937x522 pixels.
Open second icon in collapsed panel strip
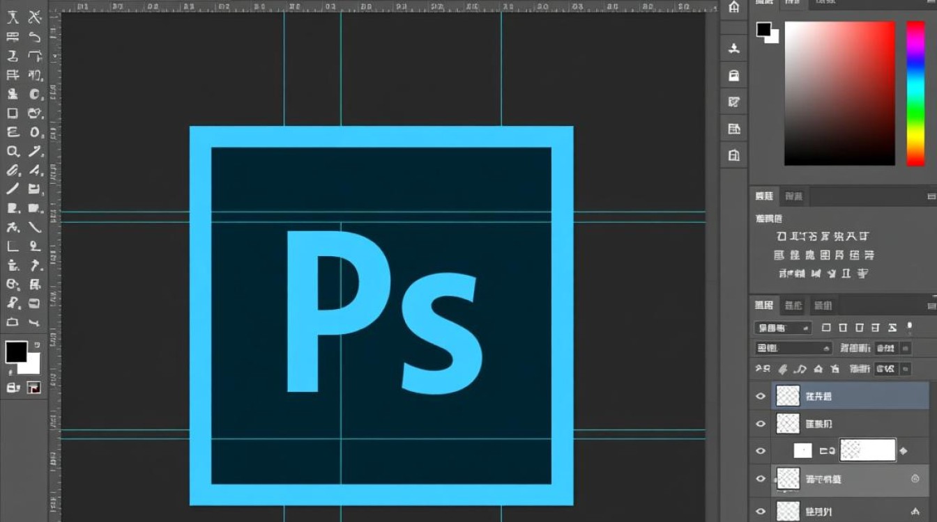733,48
